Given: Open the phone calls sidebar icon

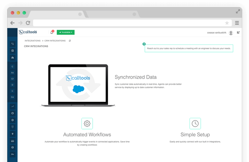Looking at the screenshot, I should coord(12,44).
